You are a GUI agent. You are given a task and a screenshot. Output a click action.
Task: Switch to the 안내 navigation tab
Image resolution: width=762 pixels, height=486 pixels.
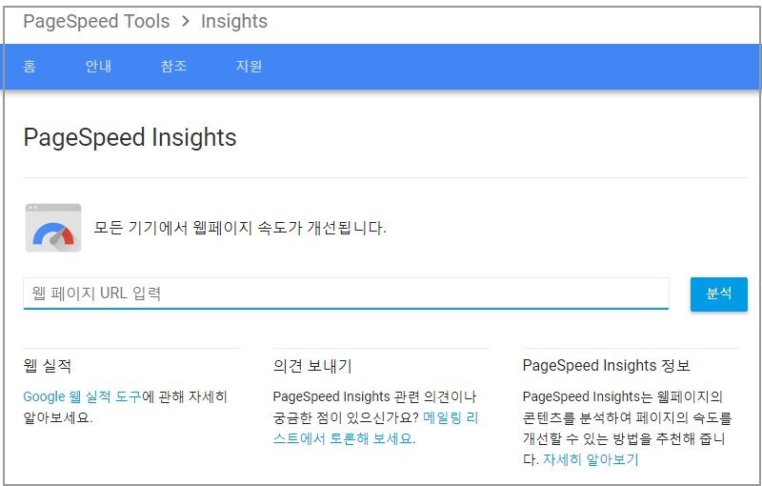coord(98,67)
